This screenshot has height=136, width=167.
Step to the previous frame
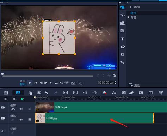pyautogui.click(x=41, y=83)
